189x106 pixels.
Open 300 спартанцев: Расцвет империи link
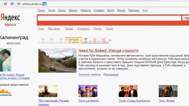point(54,102)
